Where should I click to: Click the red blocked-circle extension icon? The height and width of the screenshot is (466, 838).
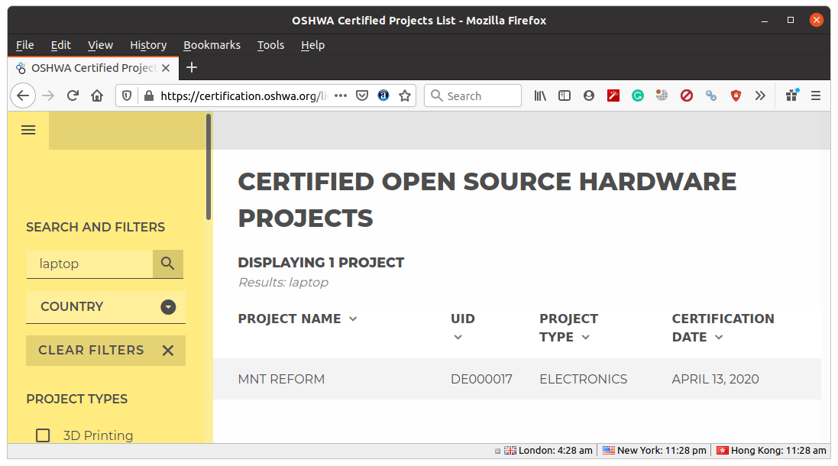tap(686, 95)
